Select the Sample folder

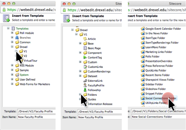24,70
